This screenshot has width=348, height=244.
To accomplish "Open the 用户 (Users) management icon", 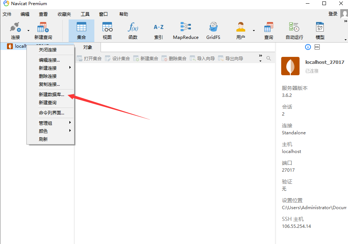I will pyautogui.click(x=239, y=30).
